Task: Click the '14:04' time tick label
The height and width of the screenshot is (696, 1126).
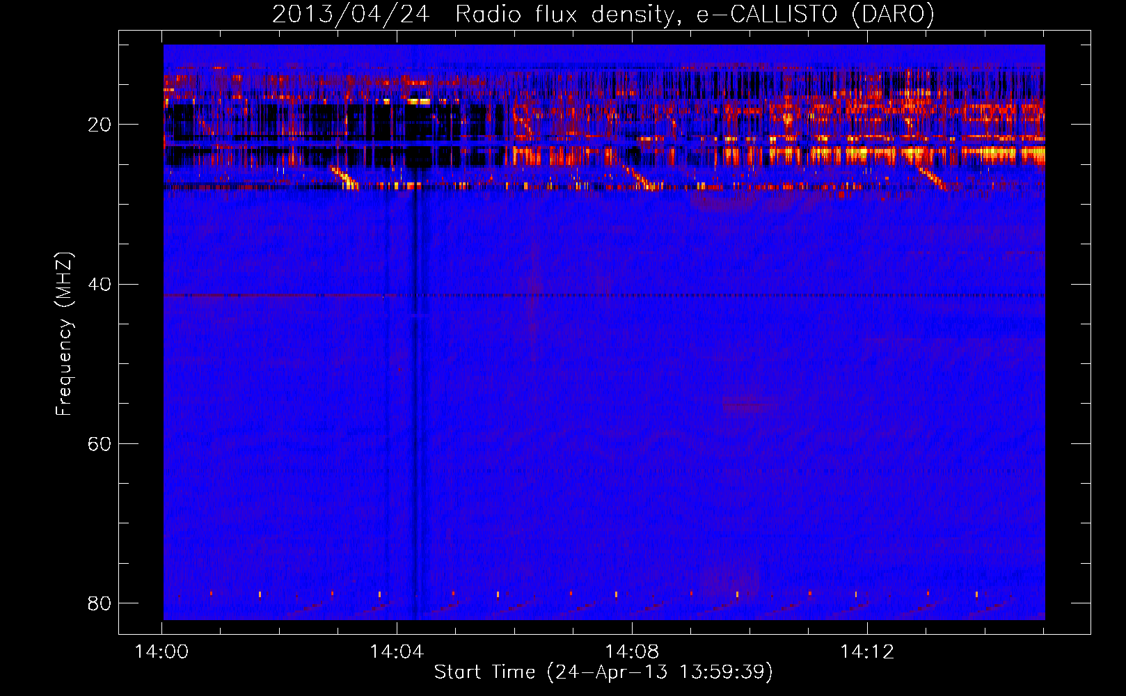Action: (397, 652)
